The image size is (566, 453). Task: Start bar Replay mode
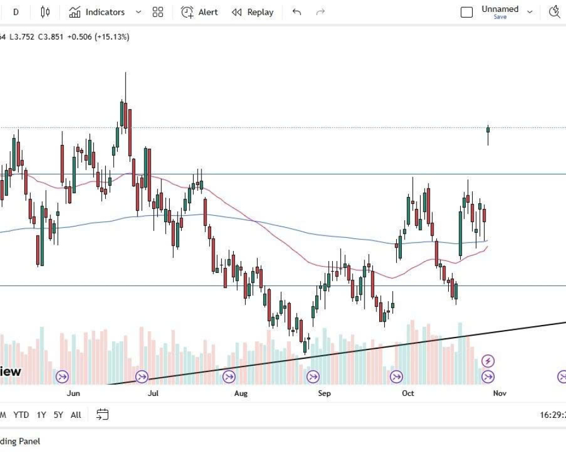point(252,12)
